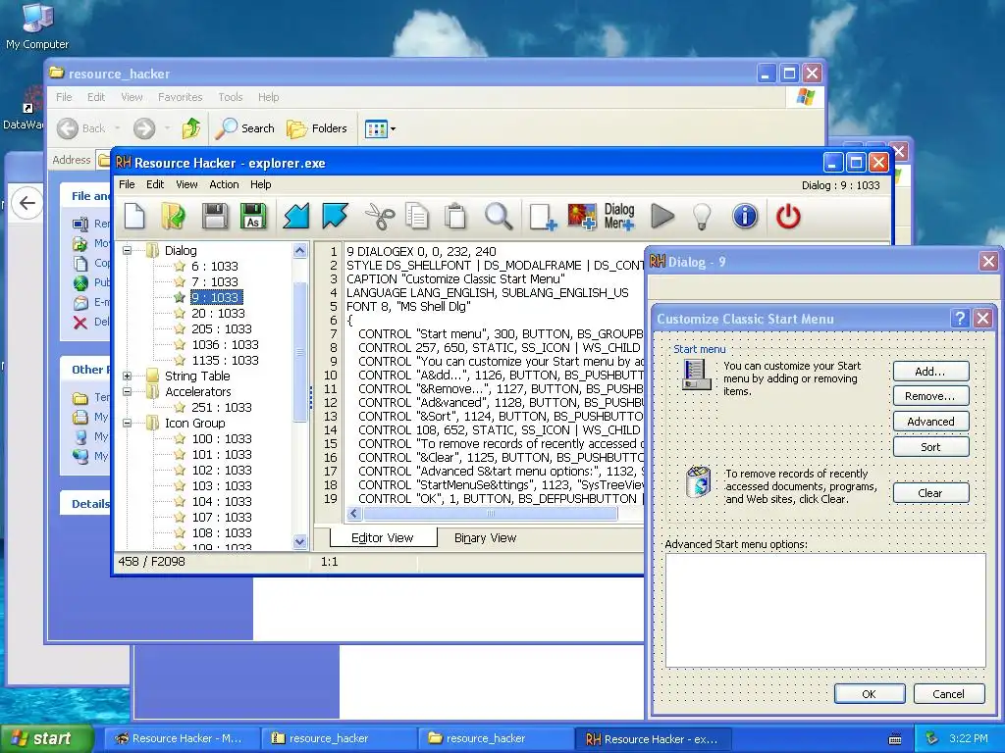Switch to the Binary View tab
The width and height of the screenshot is (1005, 753).
(x=485, y=538)
